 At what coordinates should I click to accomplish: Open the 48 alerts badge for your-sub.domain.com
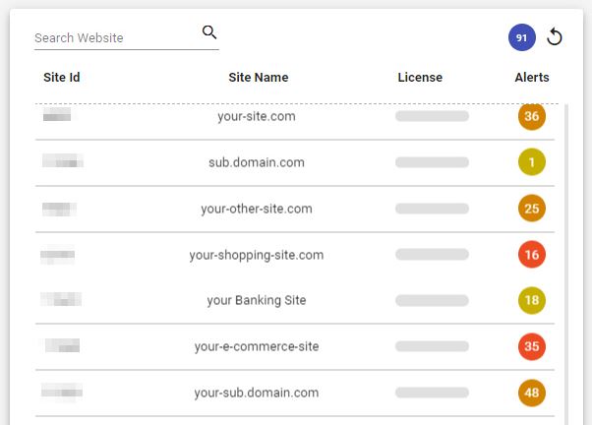click(x=532, y=393)
